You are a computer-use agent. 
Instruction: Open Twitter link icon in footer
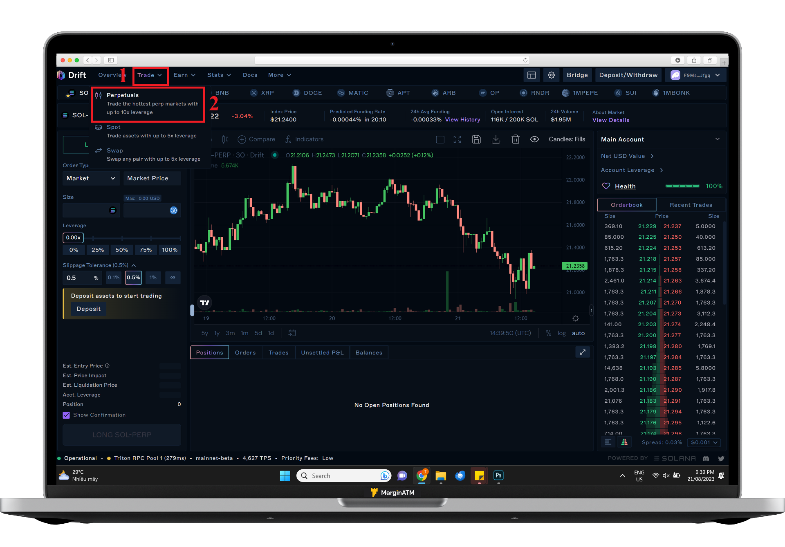tap(721, 459)
